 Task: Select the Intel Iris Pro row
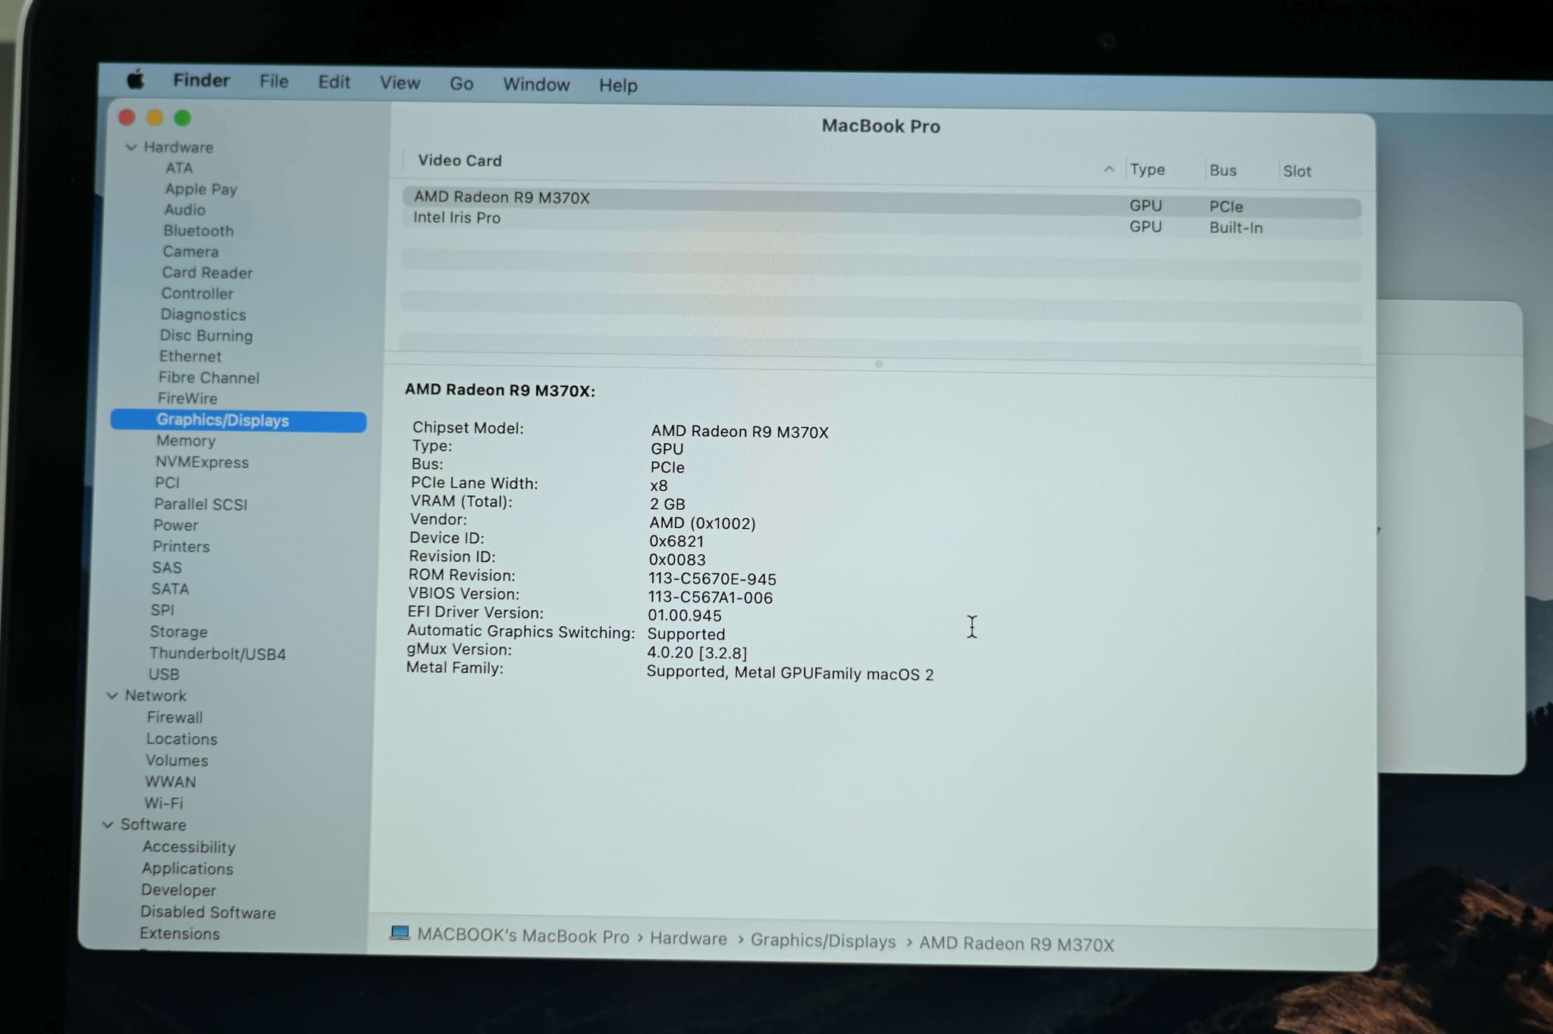(882, 223)
